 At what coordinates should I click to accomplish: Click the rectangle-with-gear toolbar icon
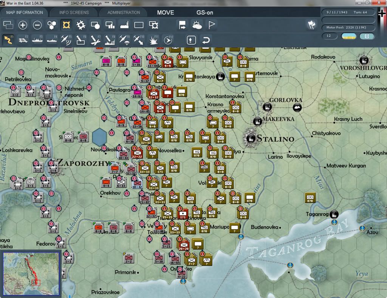pos(153,25)
